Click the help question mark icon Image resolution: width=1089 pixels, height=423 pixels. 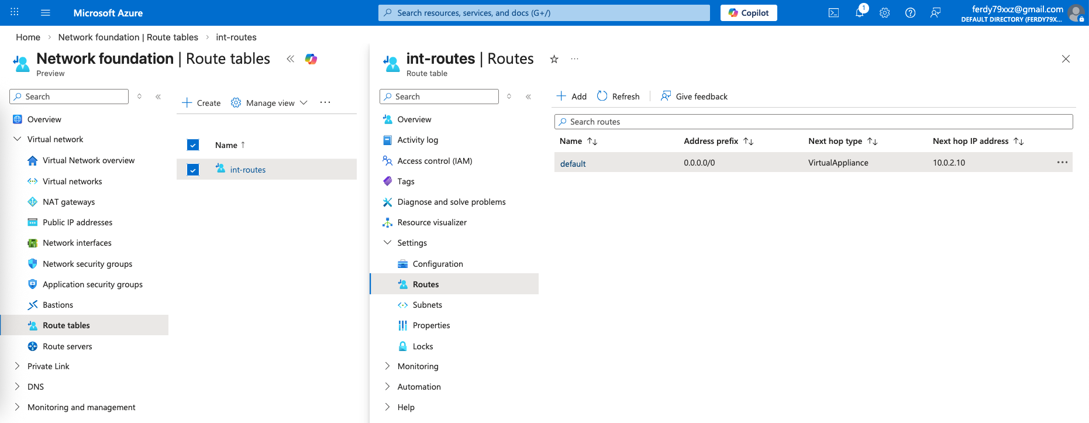coord(910,13)
